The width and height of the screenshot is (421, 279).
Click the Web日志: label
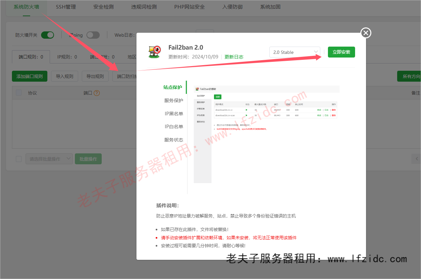coord(124,35)
